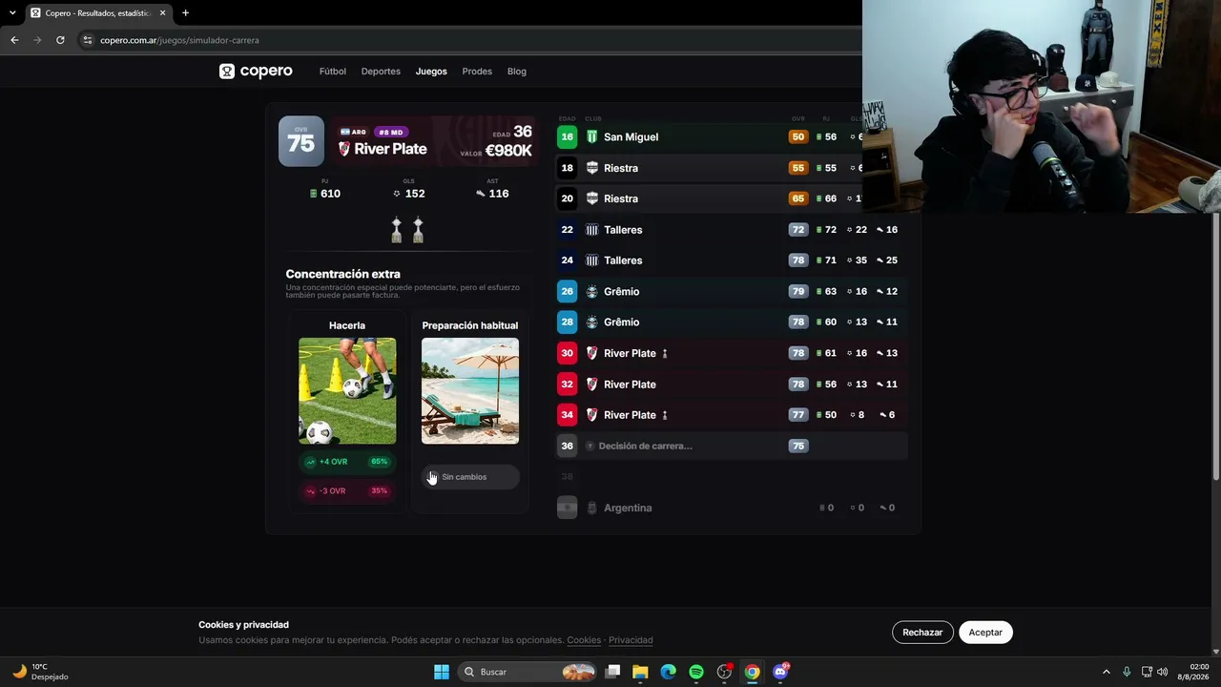Click the Grêmio crest in age 26 row
This screenshot has height=687, width=1221.
tap(591, 292)
